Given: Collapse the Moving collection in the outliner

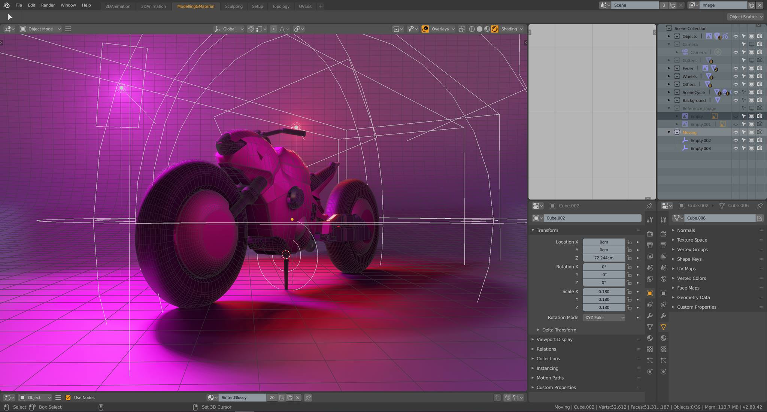Looking at the screenshot, I should pyautogui.click(x=669, y=132).
